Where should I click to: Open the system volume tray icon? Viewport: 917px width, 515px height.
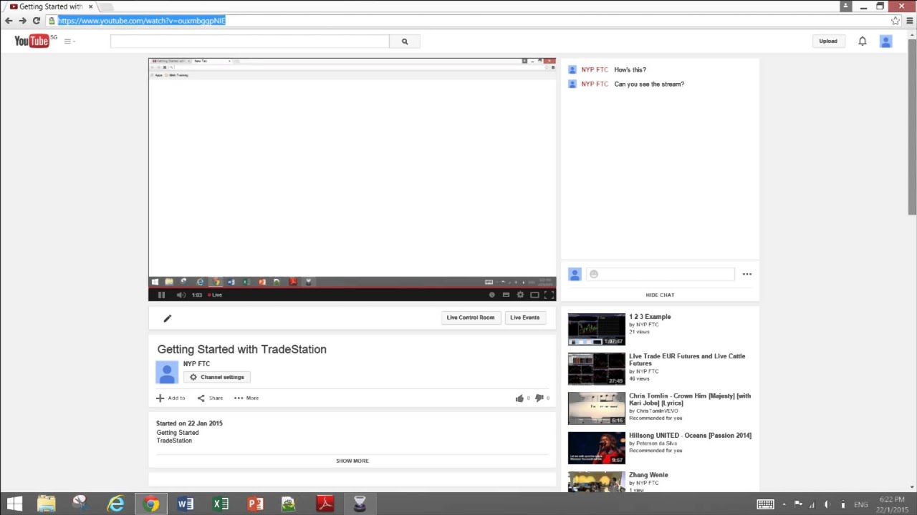tap(827, 504)
